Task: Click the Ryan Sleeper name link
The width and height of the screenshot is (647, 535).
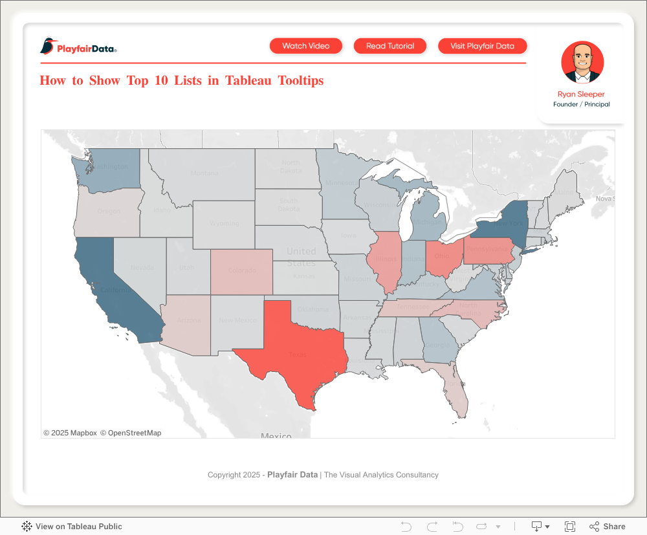Action: (581, 94)
